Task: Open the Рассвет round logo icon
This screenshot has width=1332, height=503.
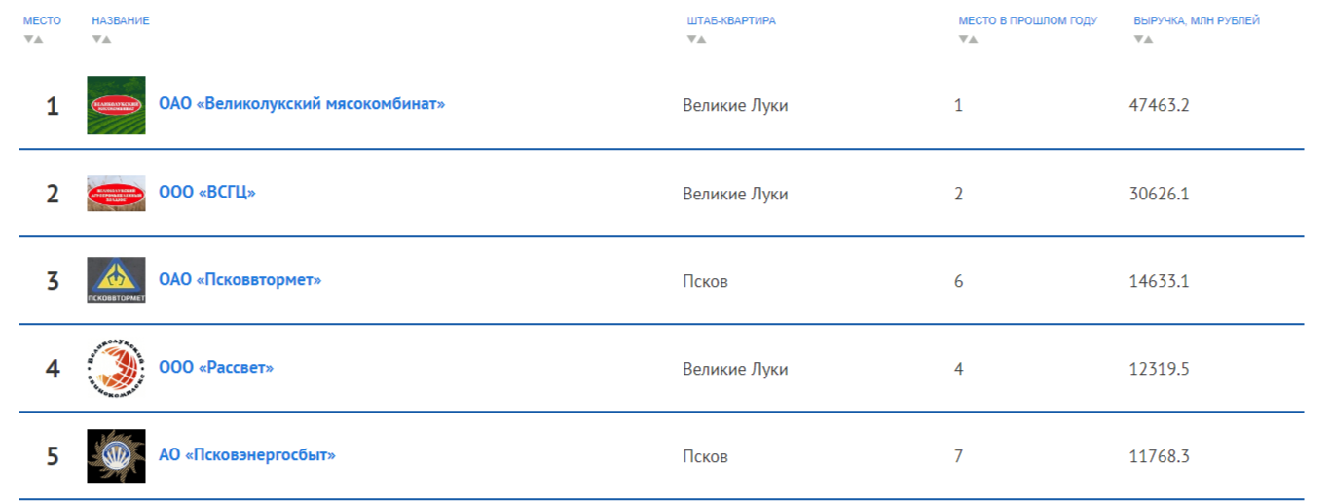Action: [116, 368]
